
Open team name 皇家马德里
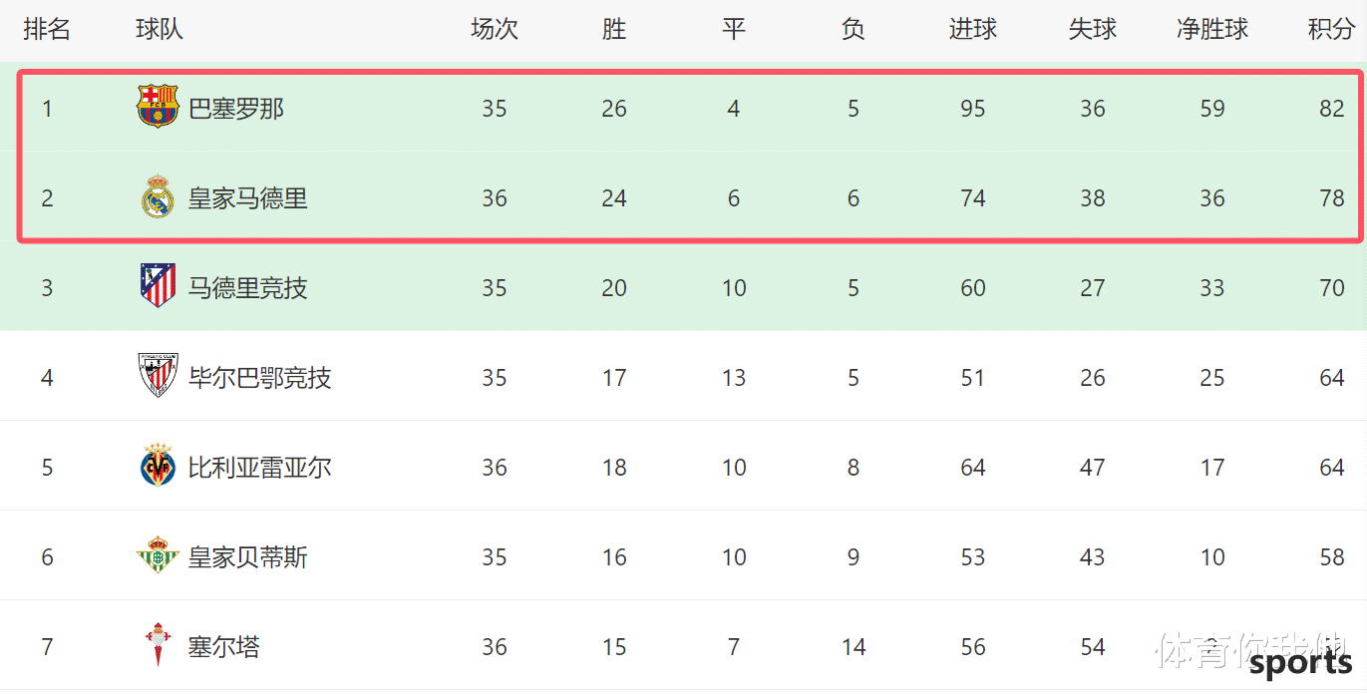coord(248,197)
